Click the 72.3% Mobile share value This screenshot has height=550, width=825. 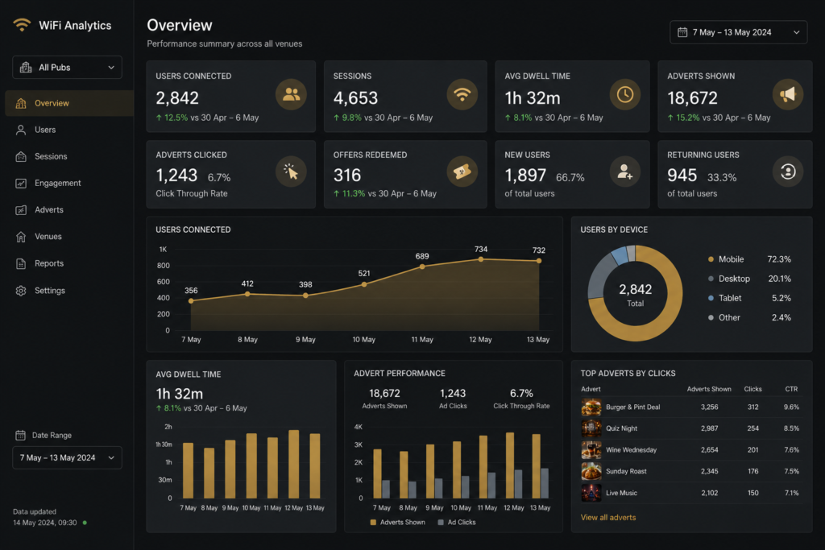[779, 259]
